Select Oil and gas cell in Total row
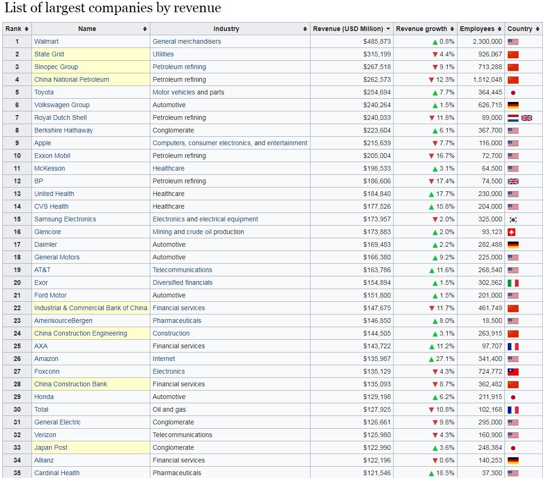This screenshot has height=478, width=543. point(169,409)
